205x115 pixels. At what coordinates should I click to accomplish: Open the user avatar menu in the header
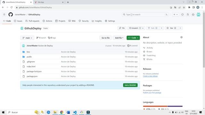199,15
